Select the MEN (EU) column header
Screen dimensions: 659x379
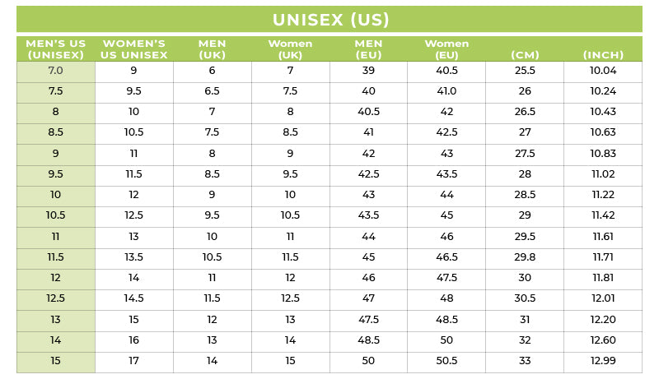368,49
